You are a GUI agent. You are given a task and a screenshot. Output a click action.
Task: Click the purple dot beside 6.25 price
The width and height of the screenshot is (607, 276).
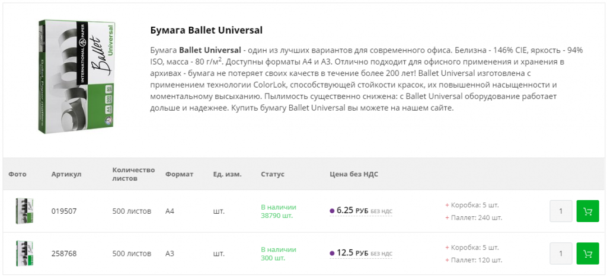point(332,211)
